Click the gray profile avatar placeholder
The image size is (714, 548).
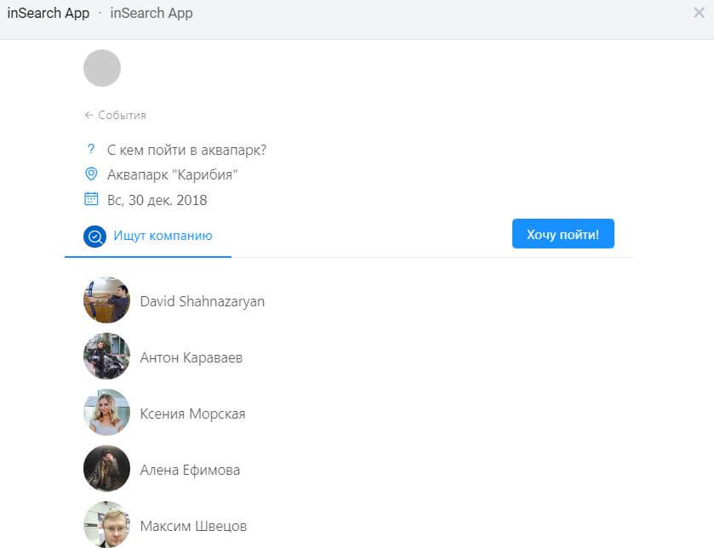pos(102,68)
